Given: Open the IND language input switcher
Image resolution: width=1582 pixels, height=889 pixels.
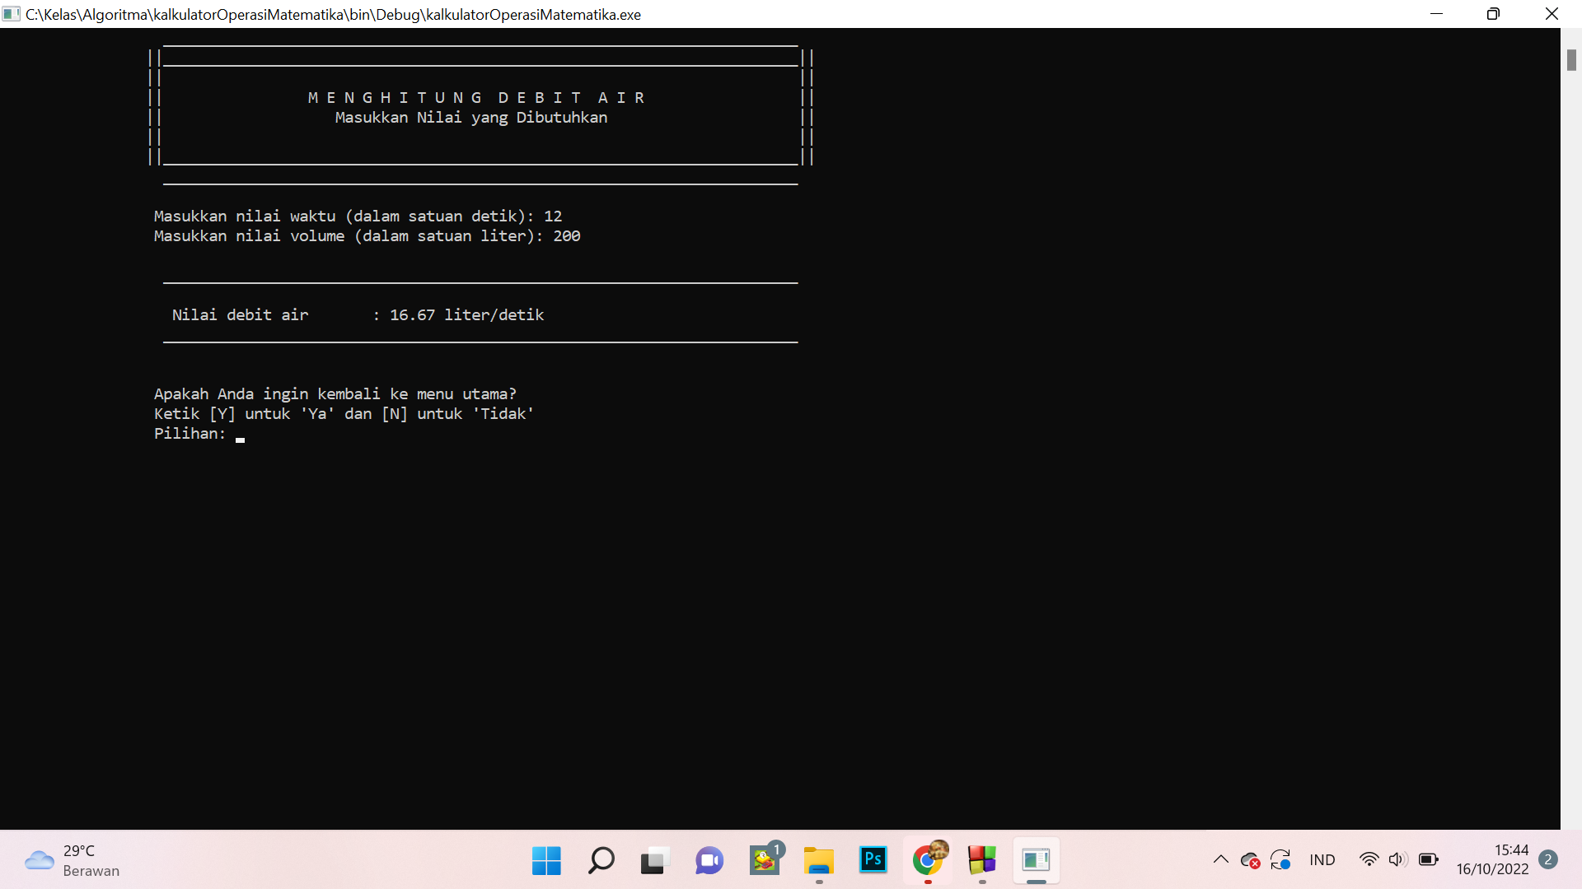Looking at the screenshot, I should [x=1322, y=860].
